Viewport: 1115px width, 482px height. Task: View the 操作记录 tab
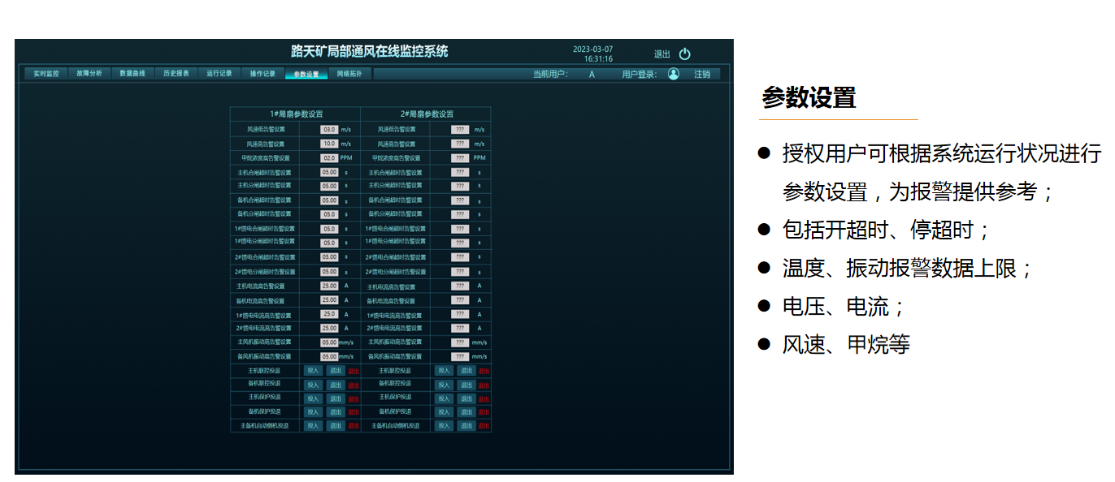262,74
